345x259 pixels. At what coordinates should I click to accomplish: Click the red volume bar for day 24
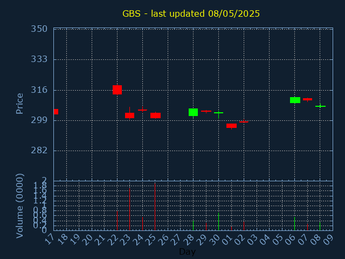tap(142, 223)
